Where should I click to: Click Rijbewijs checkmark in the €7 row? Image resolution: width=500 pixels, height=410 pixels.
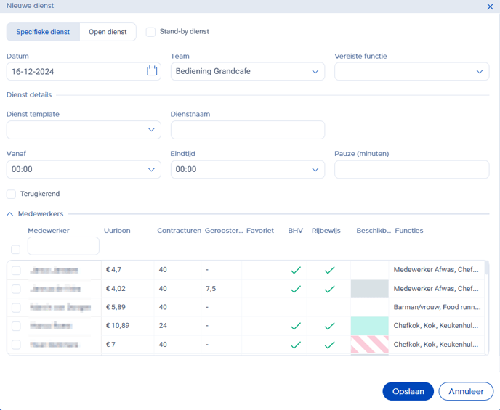coord(329,345)
